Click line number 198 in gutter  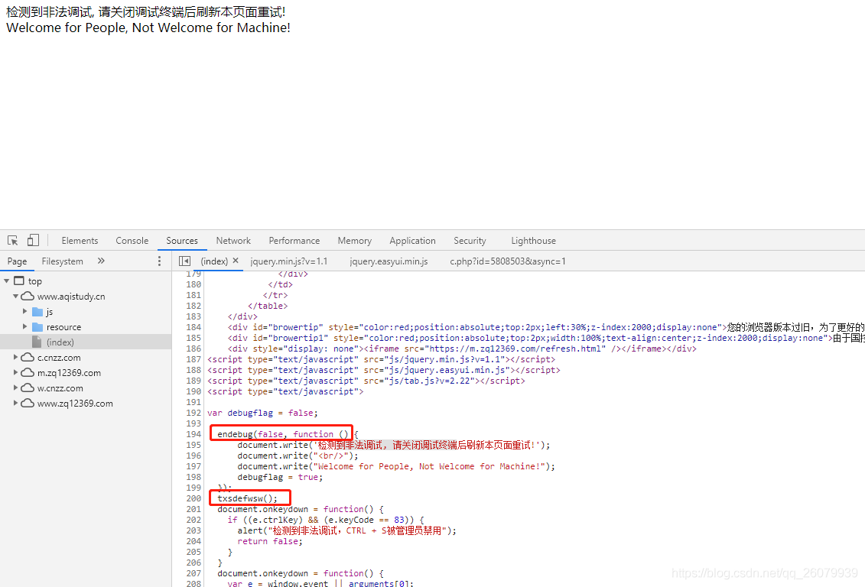(193, 477)
